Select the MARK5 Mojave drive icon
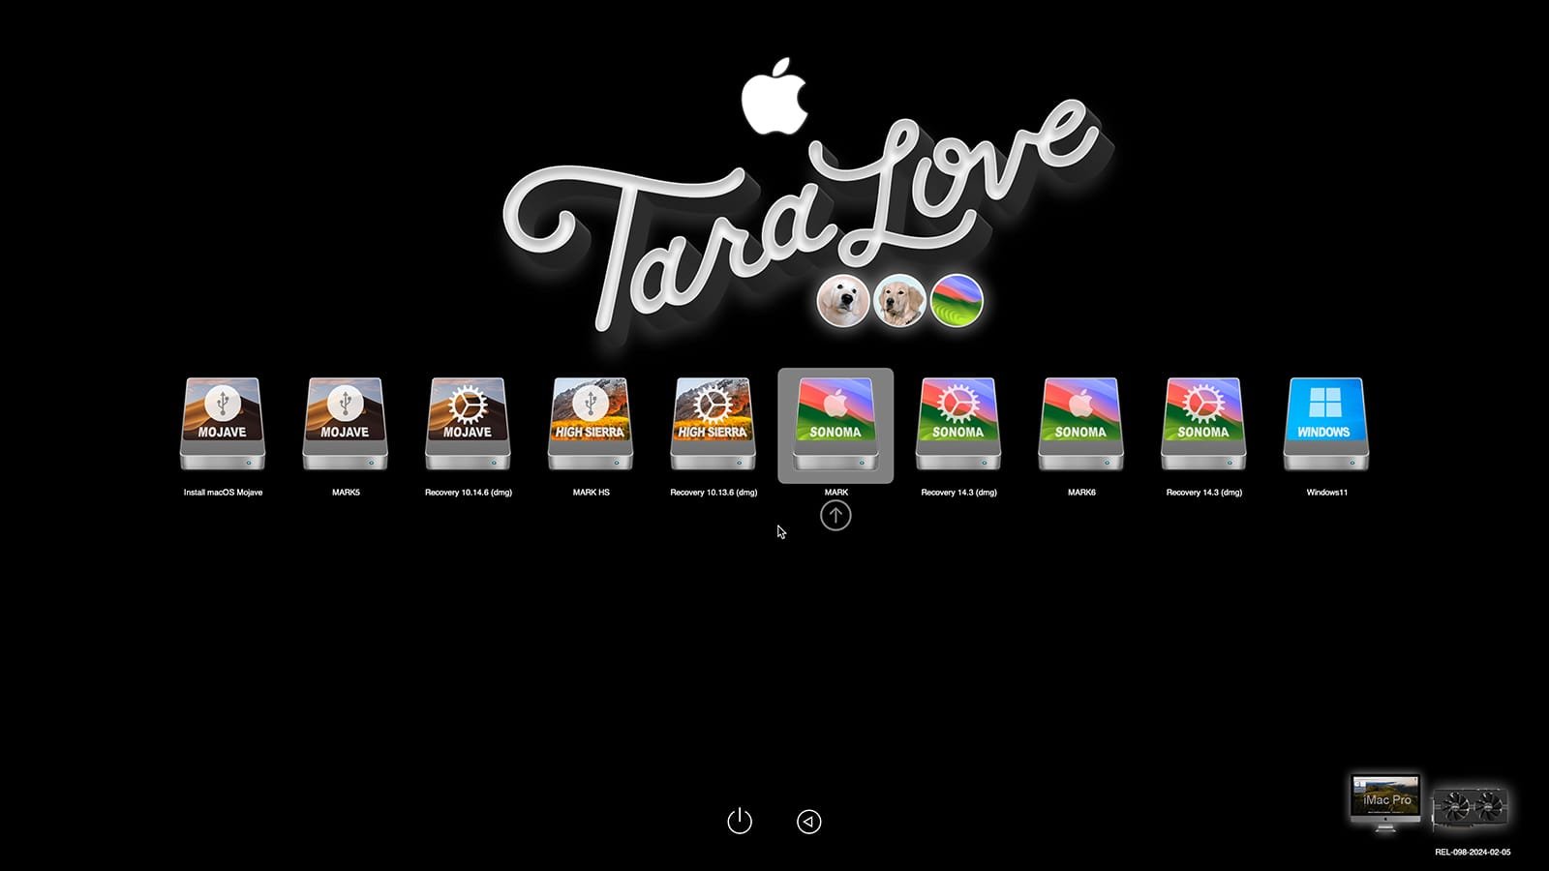1549x871 pixels. [x=346, y=424]
